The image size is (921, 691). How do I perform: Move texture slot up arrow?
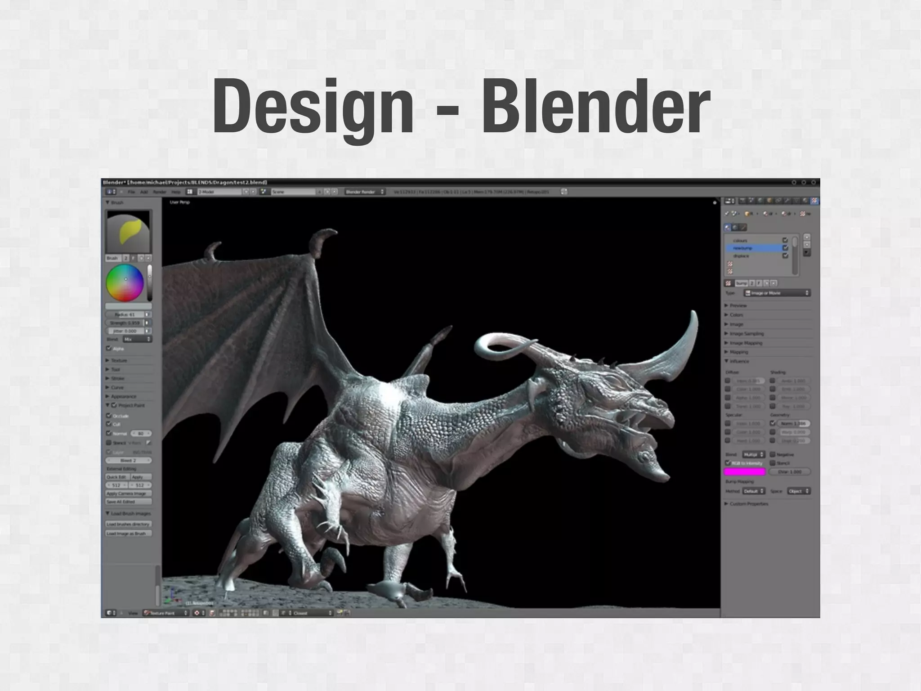[x=807, y=237]
